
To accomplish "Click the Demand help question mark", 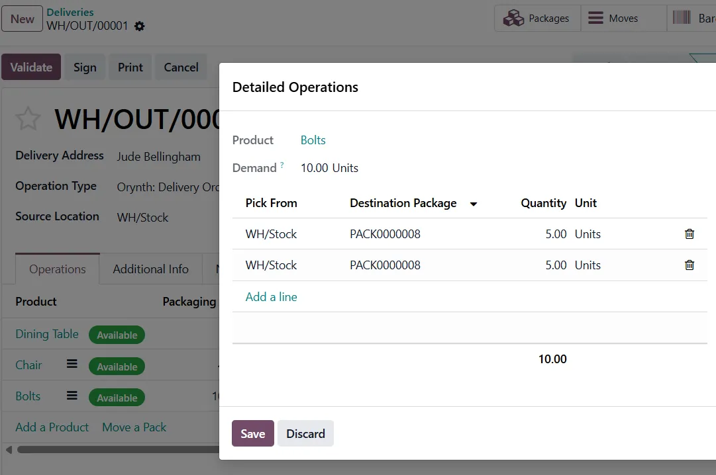I will pyautogui.click(x=282, y=165).
